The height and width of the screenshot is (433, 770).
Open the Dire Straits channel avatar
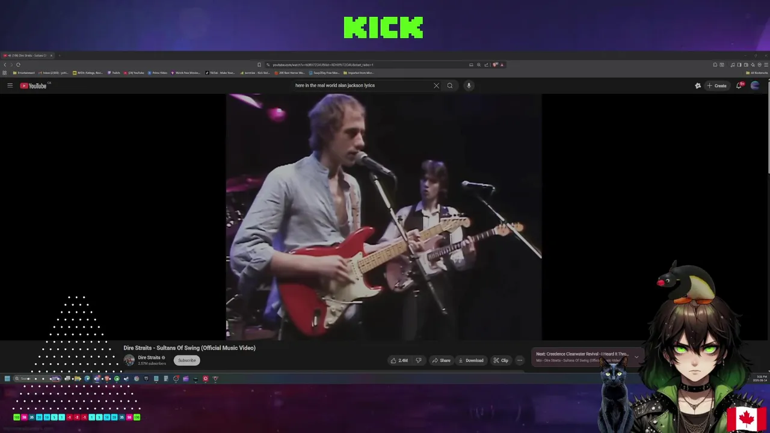[x=129, y=360]
